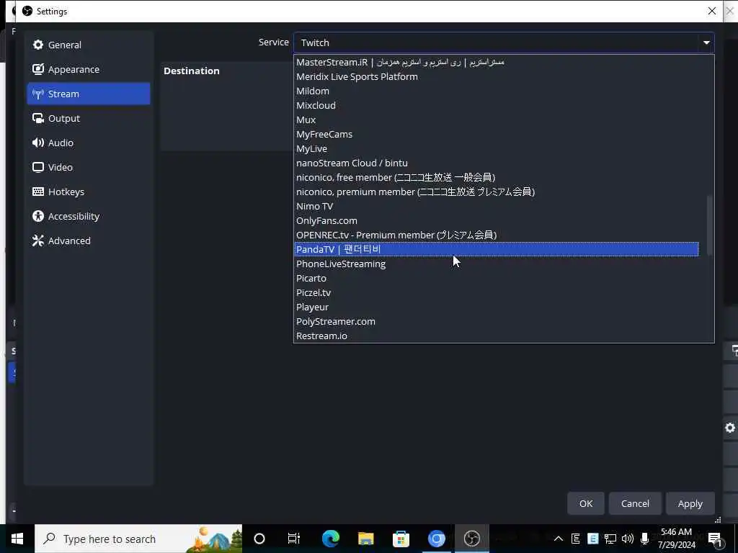Open Task View on the taskbar
The height and width of the screenshot is (553, 738).
[x=294, y=539]
